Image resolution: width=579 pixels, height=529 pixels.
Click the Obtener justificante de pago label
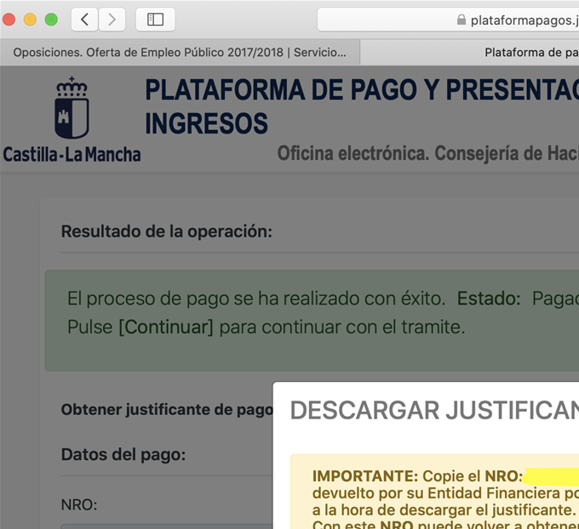[x=167, y=410]
